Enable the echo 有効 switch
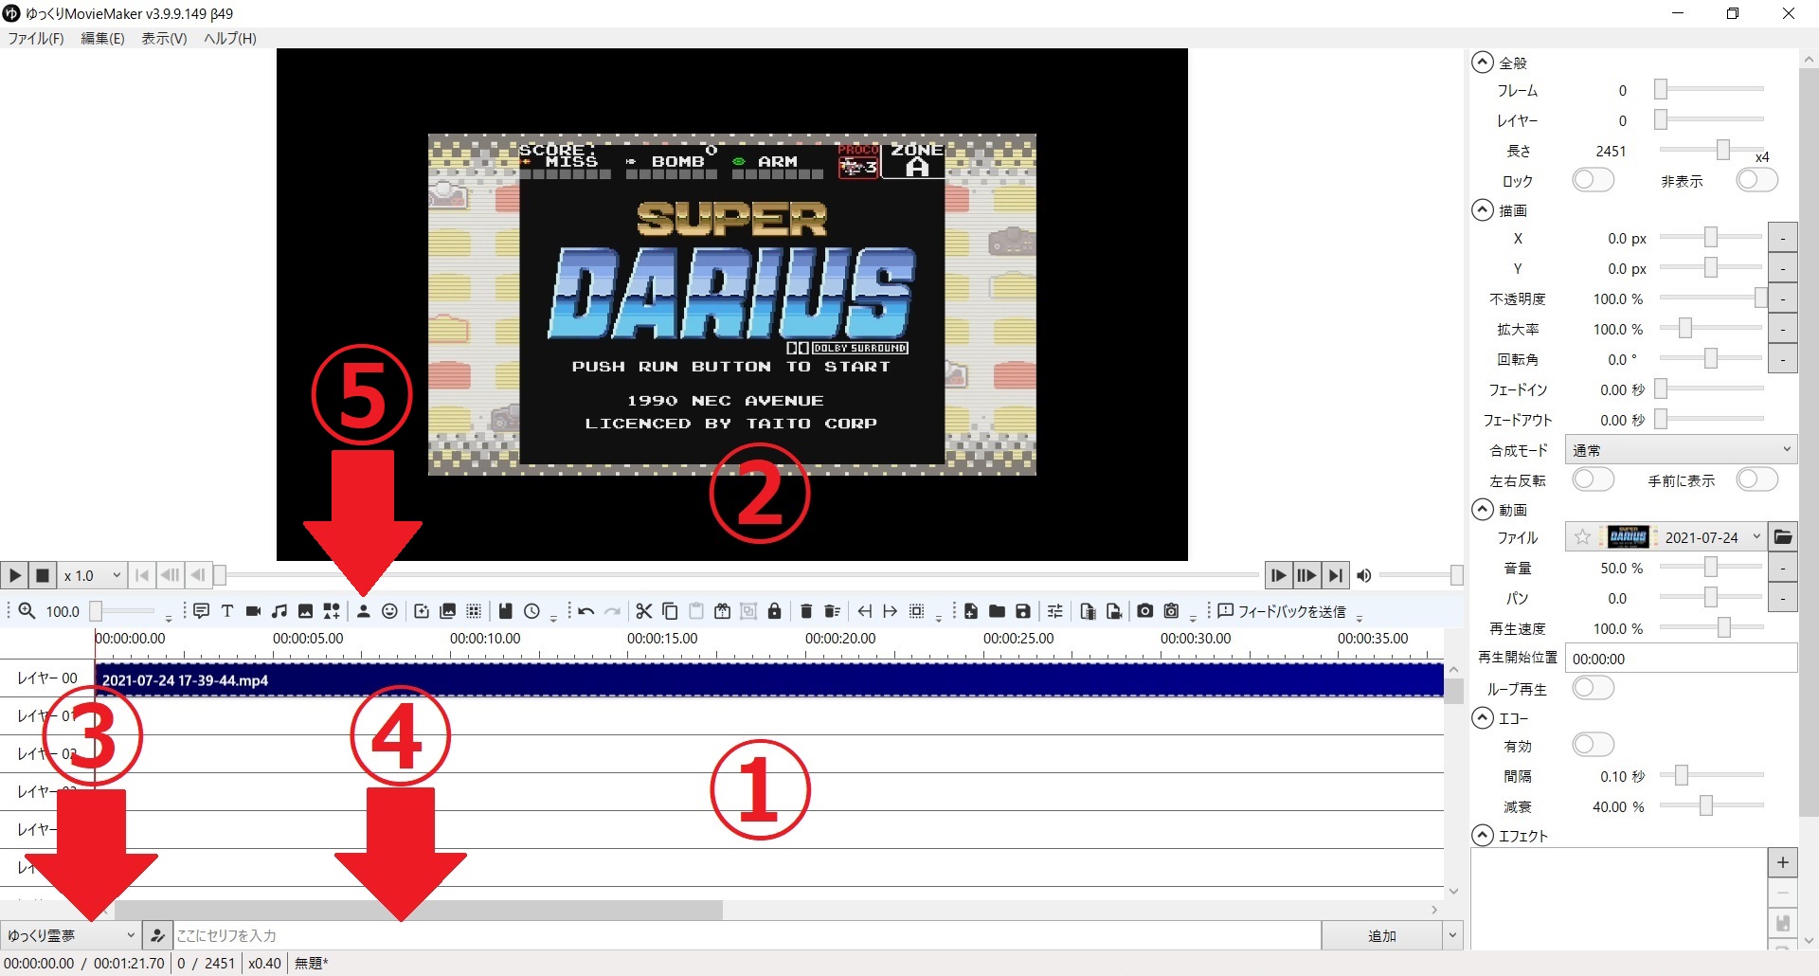Image resolution: width=1819 pixels, height=976 pixels. coord(1593,745)
